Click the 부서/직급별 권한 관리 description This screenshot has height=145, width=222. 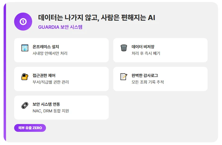click(x=51, y=82)
